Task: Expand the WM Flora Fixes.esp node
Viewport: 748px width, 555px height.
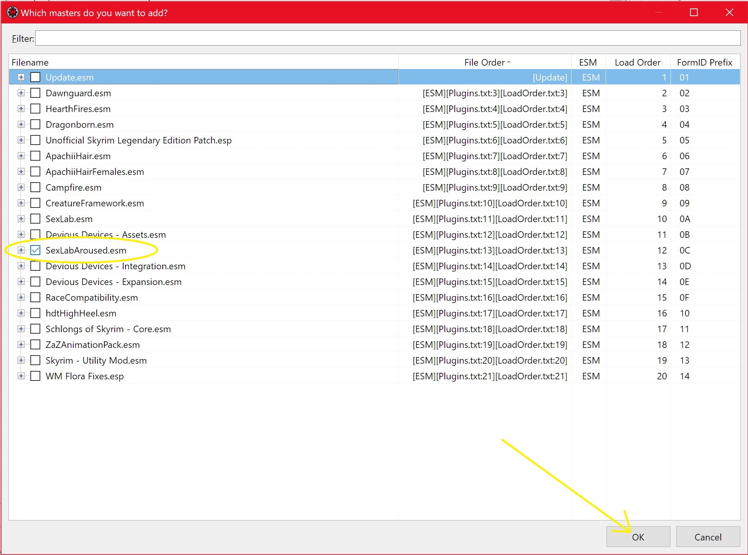Action: [x=21, y=376]
